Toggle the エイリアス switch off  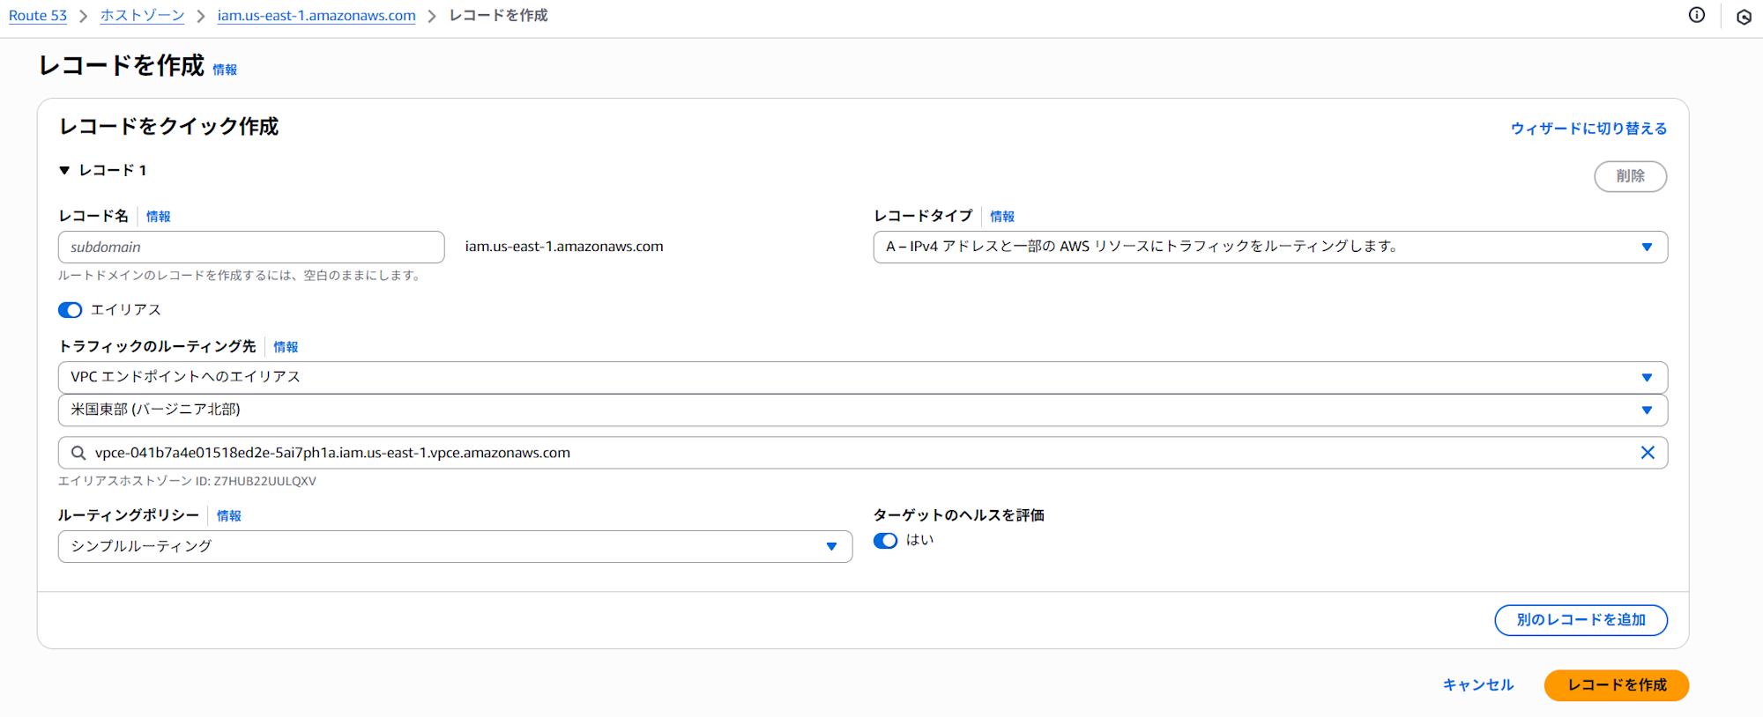tap(70, 310)
